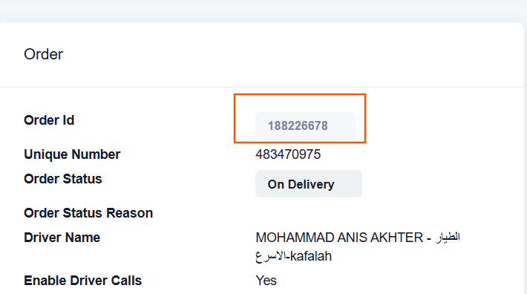Click the Arabic word الطيار after driver name

click(448, 238)
